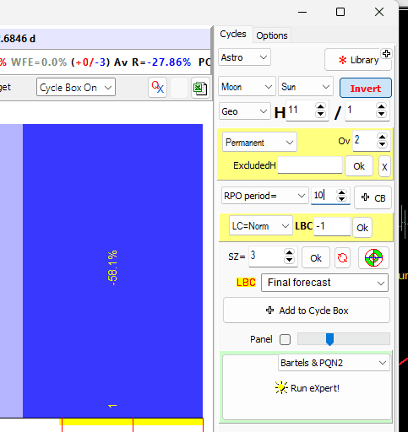
Task: Click the Ov value field showing 2
Action: click(x=365, y=140)
